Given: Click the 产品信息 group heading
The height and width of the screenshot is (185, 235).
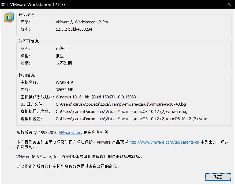Looking at the screenshot, I should click(x=27, y=15).
